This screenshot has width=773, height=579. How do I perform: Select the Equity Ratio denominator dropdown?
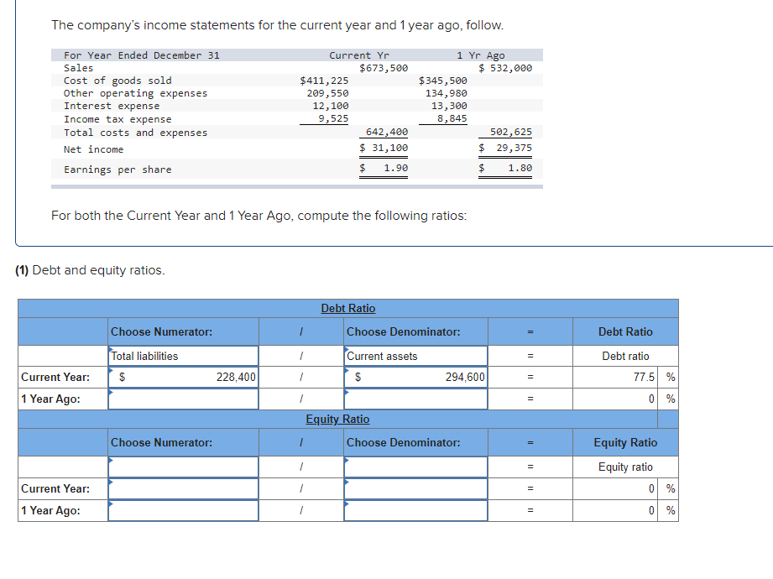[415, 467]
